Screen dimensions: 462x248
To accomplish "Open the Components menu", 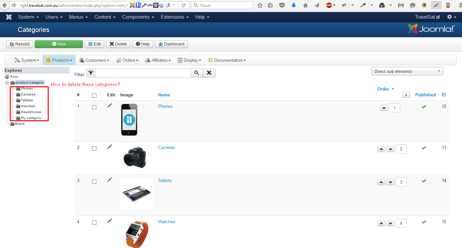I will pos(138,17).
